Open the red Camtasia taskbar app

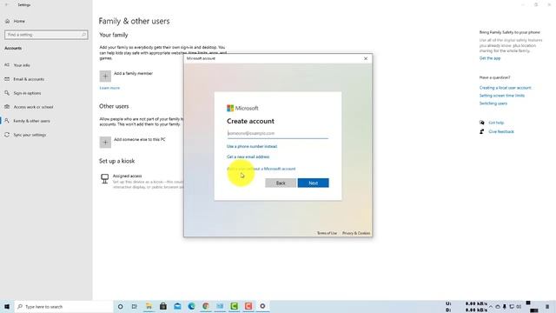tap(248, 306)
